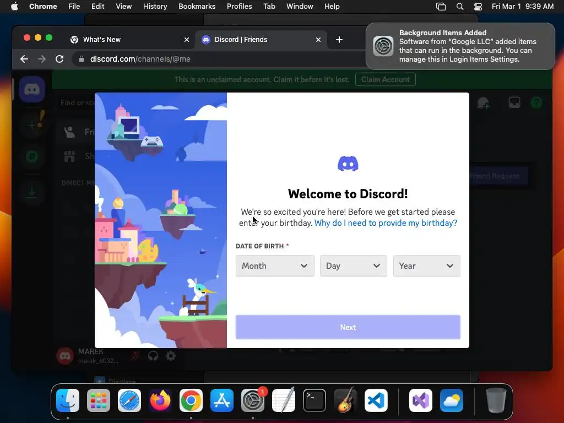Click the browser back arrow

24,59
